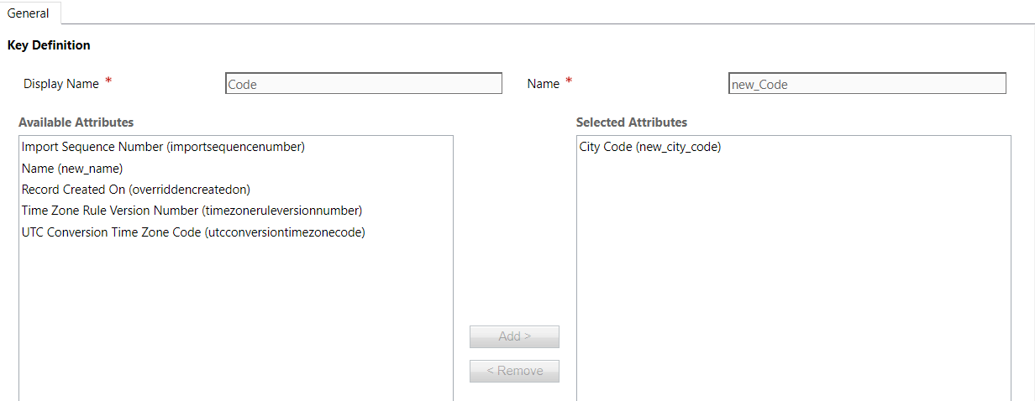Click the red asterisk beside Name label
Viewport: 1035px width, 401px height.
pyautogui.click(x=569, y=82)
